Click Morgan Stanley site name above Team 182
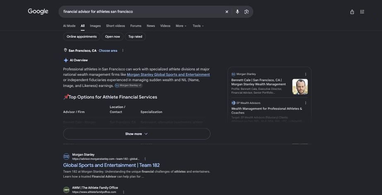Screen dimensions: 382x195 tap(83, 154)
